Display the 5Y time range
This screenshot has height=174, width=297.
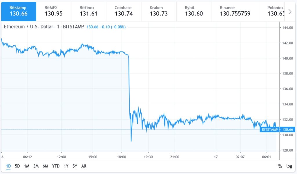tap(75, 166)
